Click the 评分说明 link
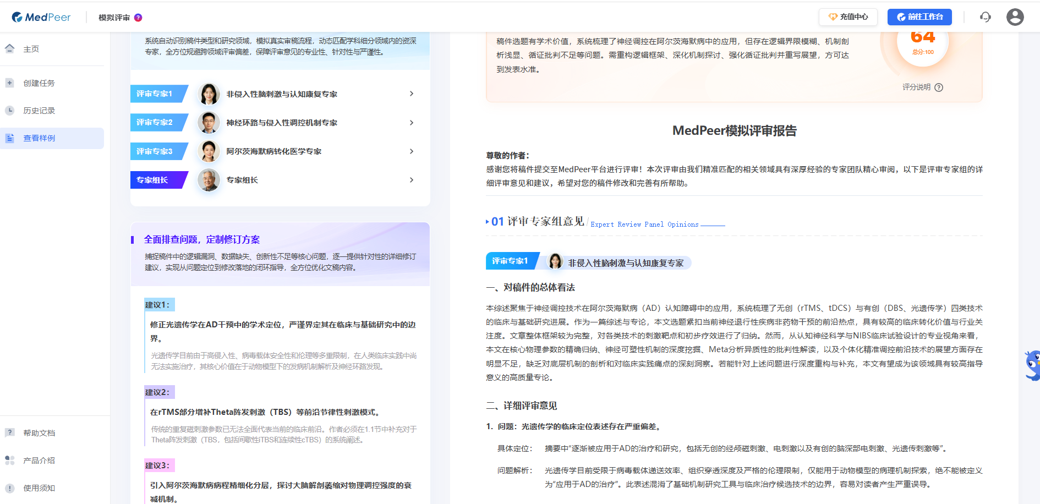1040x504 pixels. pos(916,87)
